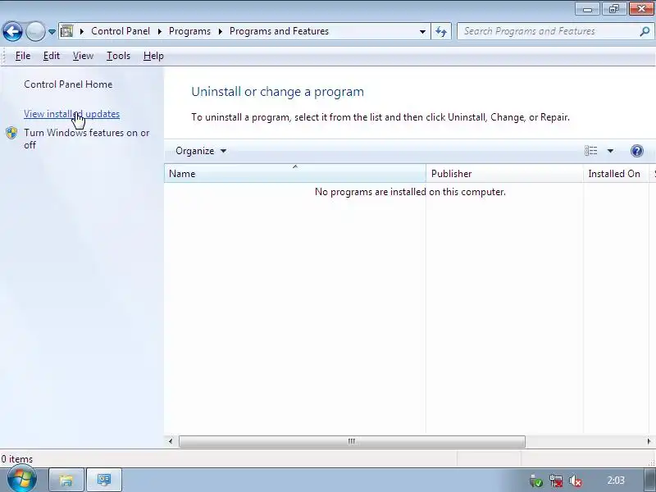The image size is (656, 492).
Task: Open Windows Explorer from the taskbar
Action: click(66, 480)
